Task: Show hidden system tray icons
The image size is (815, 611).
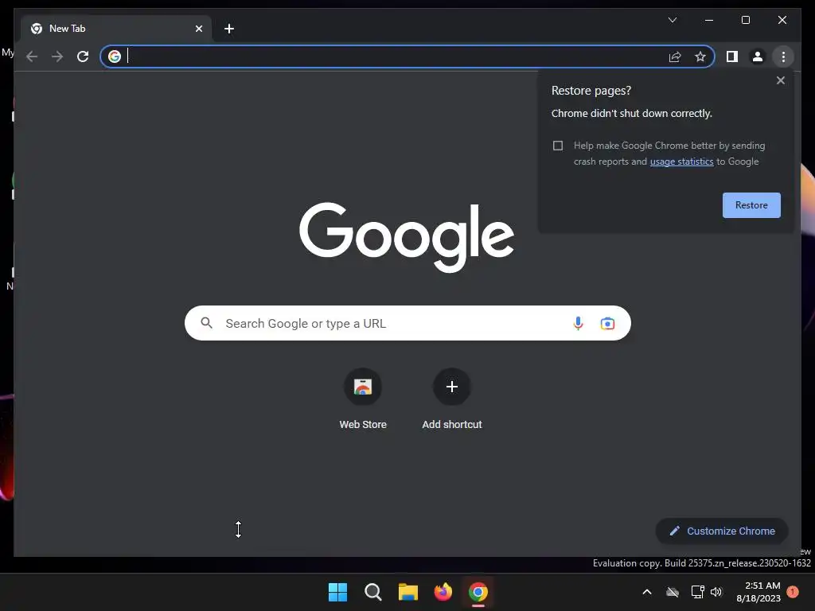Action: 647,592
